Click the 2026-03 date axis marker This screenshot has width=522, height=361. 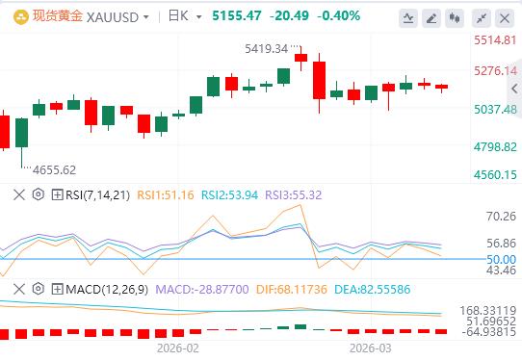pyautogui.click(x=370, y=348)
